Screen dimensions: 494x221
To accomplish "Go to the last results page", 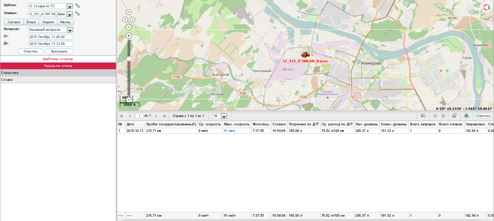I will pos(164,116).
